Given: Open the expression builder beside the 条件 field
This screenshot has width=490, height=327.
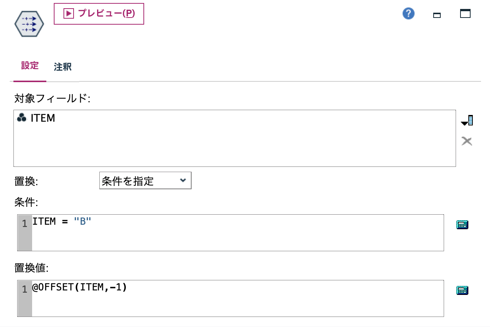Looking at the screenshot, I should point(462,224).
